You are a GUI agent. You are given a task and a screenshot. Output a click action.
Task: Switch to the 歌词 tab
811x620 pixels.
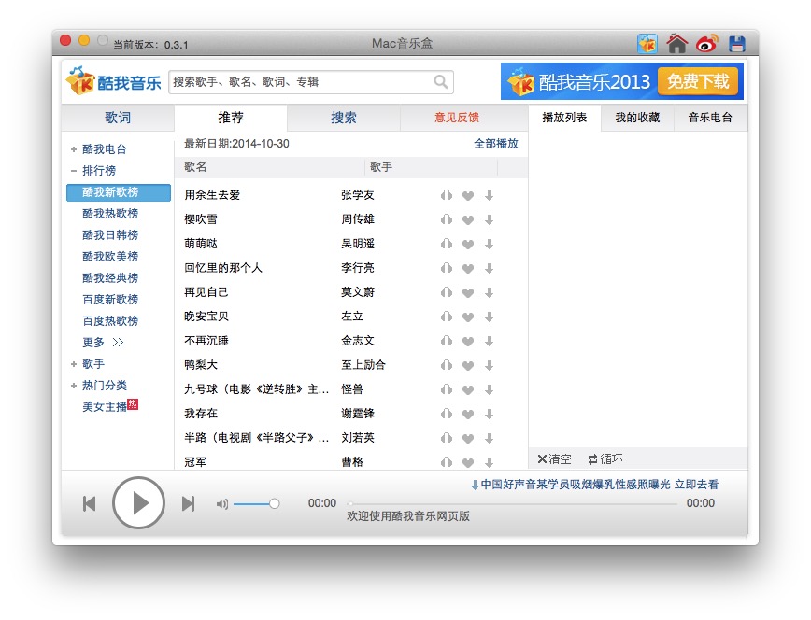coord(118,118)
